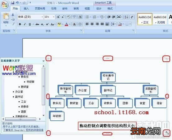Shrink the font size
The image size is (172, 140).
point(63,17)
